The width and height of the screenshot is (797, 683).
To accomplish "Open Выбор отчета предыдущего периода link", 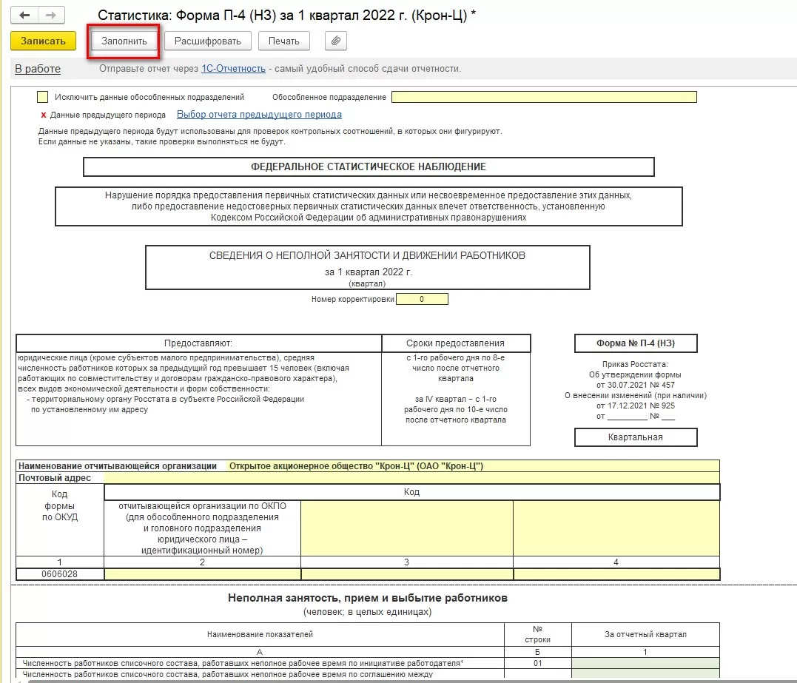I will (259, 115).
